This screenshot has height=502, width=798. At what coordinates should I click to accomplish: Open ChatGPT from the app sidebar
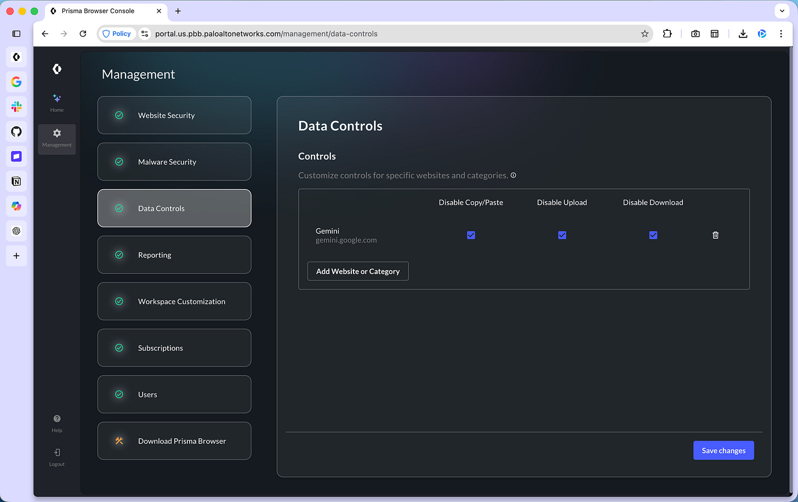tap(16, 230)
